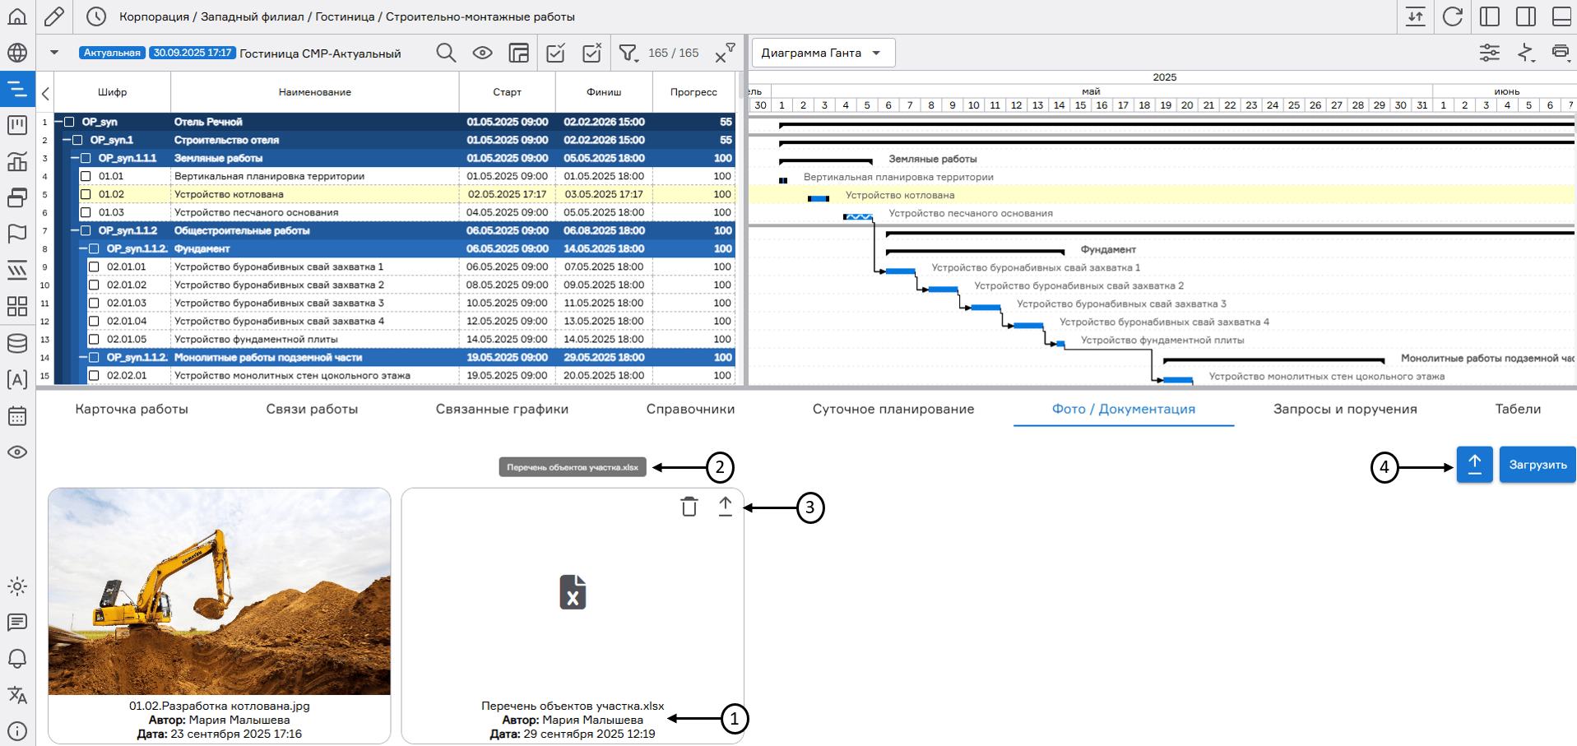This screenshot has height=746, width=1577.
Task: Click the Загрузить button
Action: tap(1537, 465)
